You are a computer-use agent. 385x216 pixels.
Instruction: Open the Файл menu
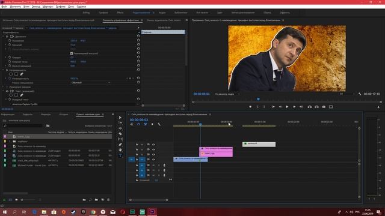[x=4, y=7]
